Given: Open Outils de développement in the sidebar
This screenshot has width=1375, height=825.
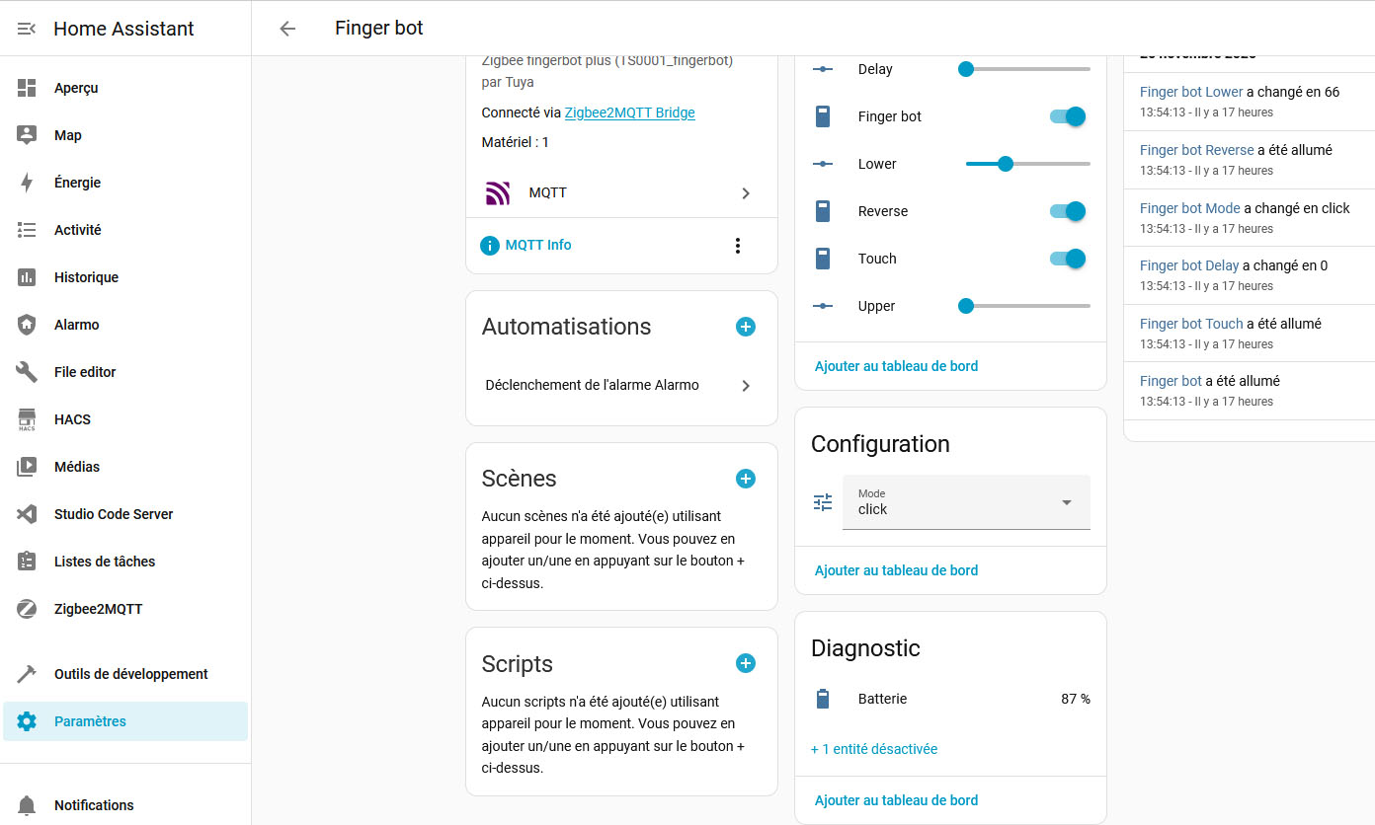Looking at the screenshot, I should tap(130, 674).
